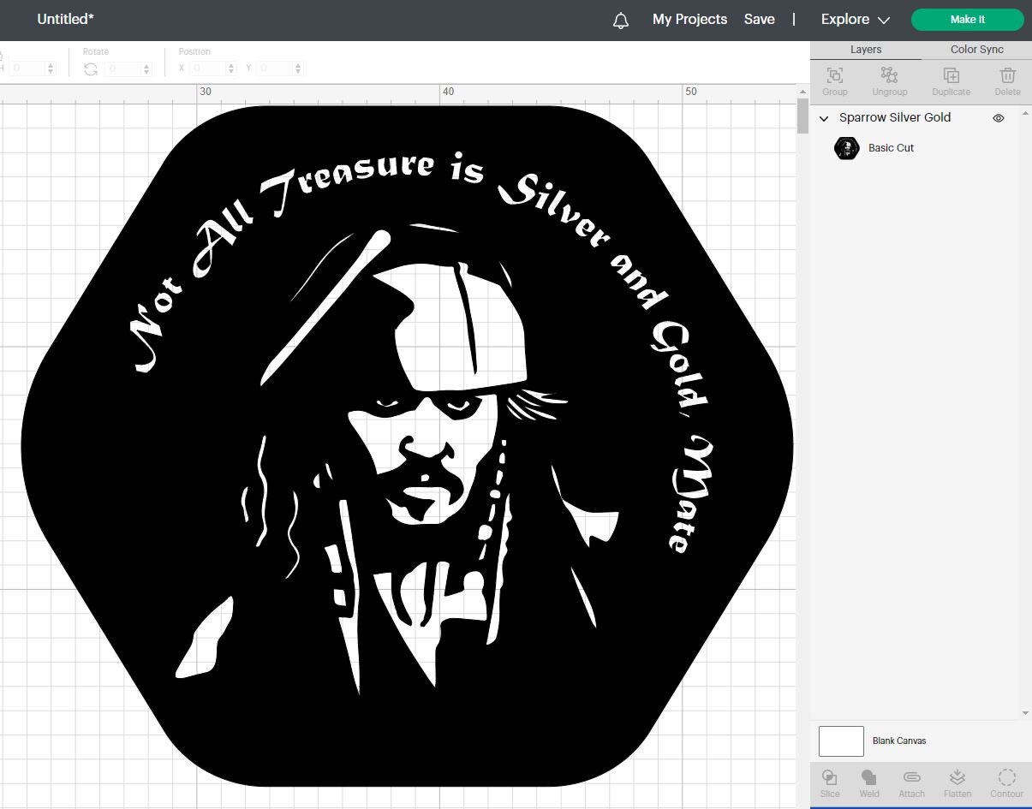Switch to the Layers tab
Image resolution: width=1032 pixels, height=809 pixels.
pos(866,50)
